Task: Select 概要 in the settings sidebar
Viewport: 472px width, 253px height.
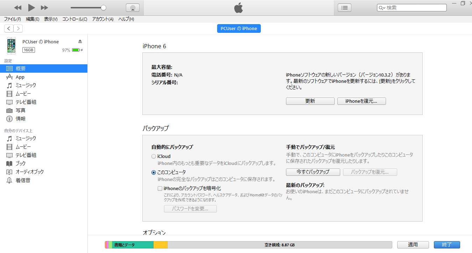Action: 44,68
